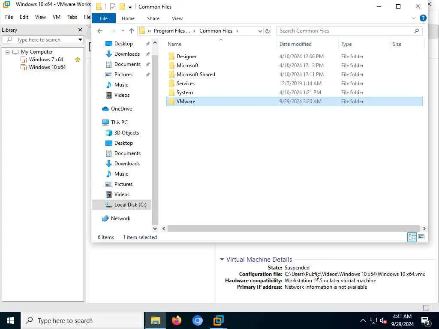Expand the quick access toolbar customize arrow

pos(130,7)
